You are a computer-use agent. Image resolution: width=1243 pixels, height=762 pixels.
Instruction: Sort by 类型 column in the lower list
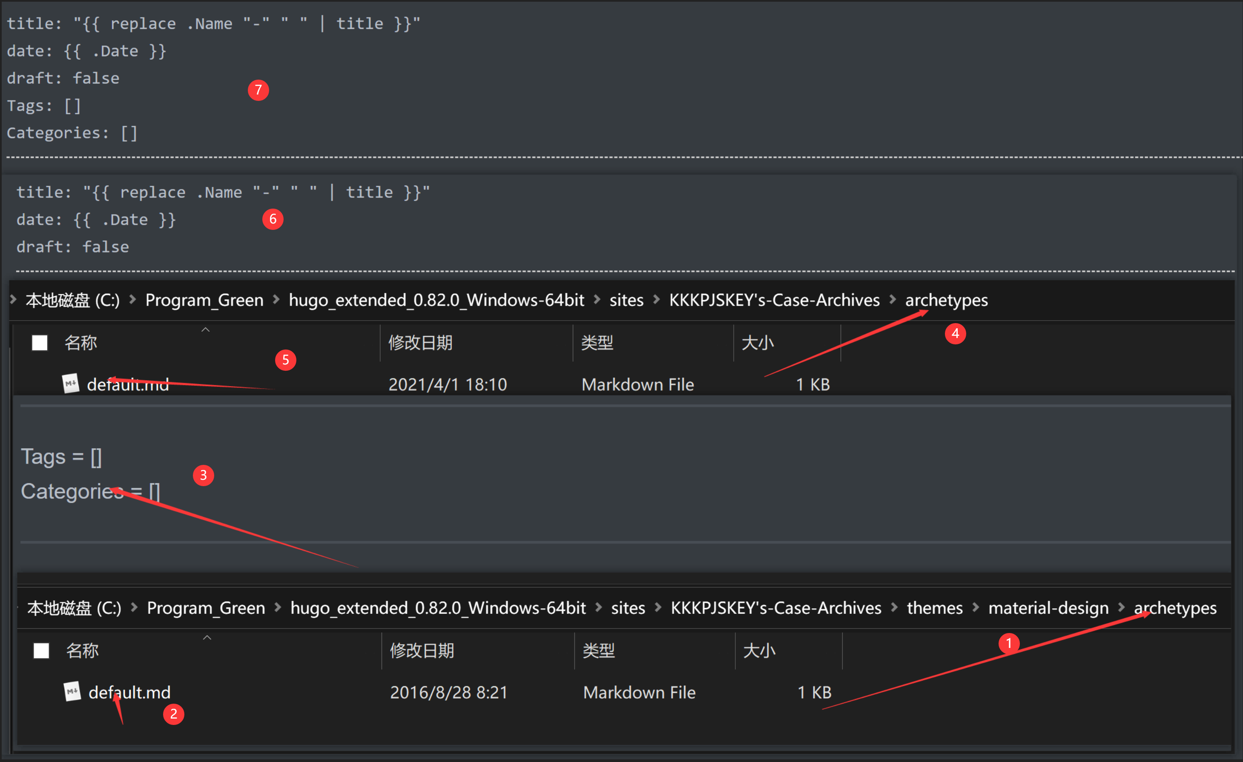point(599,650)
